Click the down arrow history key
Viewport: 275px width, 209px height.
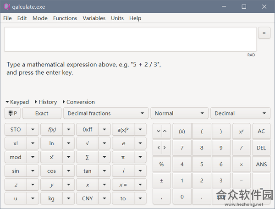[x=158, y=131]
